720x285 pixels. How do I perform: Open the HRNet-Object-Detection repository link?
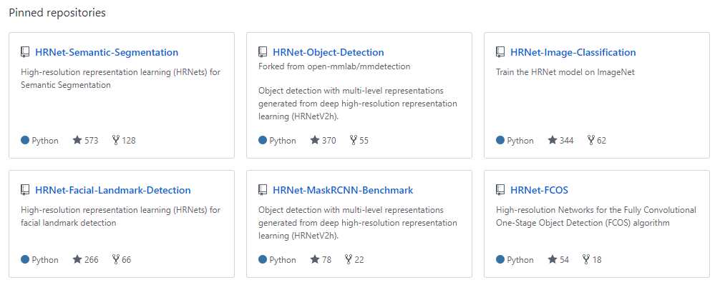pos(329,52)
